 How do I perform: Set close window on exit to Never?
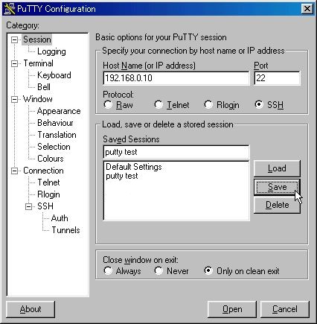158,270
